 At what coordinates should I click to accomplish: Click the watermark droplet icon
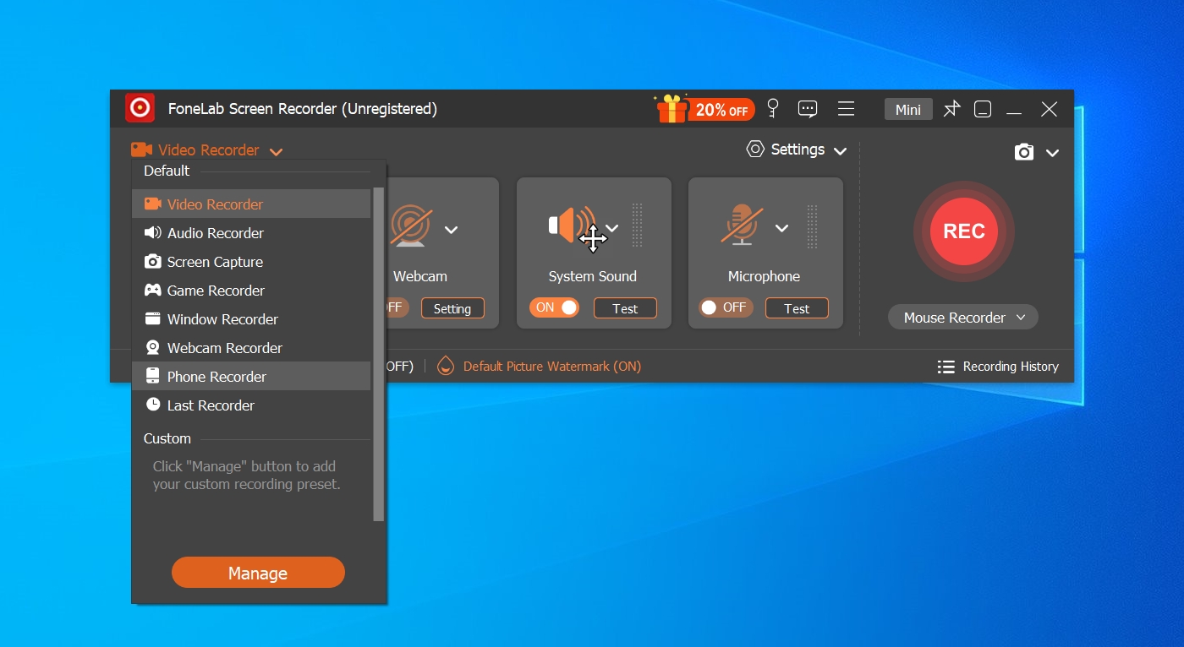(x=445, y=366)
